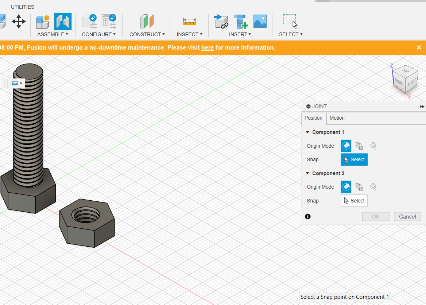Viewport: 426px width, 305px height.
Task: Select Component 2 Between Two Faces mode
Action: 359,187
